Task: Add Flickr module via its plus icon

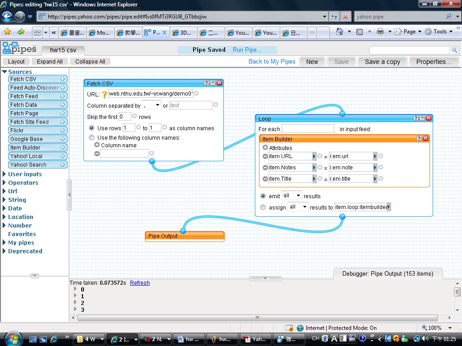Action: click(62, 130)
